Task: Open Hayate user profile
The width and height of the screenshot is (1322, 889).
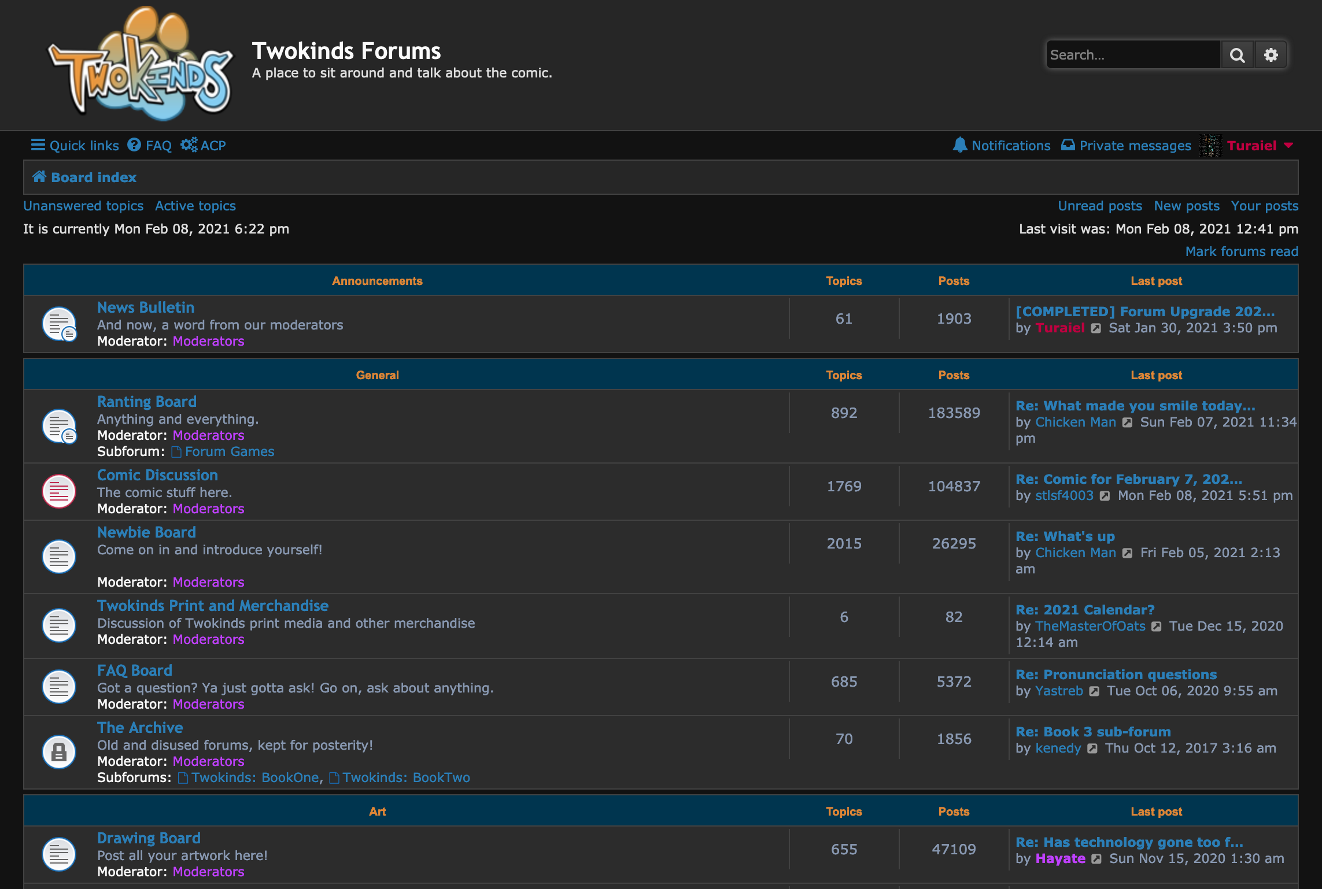Action: click(x=1060, y=858)
